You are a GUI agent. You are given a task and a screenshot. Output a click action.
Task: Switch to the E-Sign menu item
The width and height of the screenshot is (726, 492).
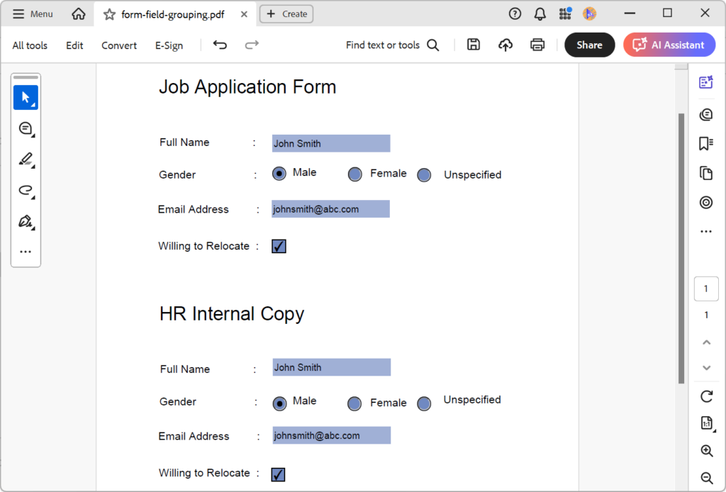[169, 45]
